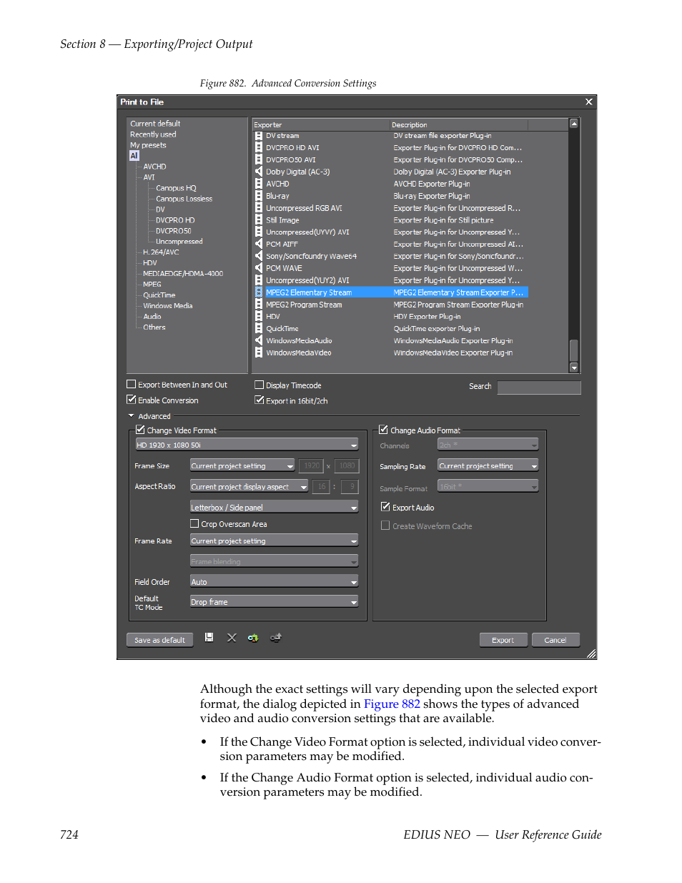
Task: Toggle Create Waveform Cache checkbox
Action: [385, 526]
